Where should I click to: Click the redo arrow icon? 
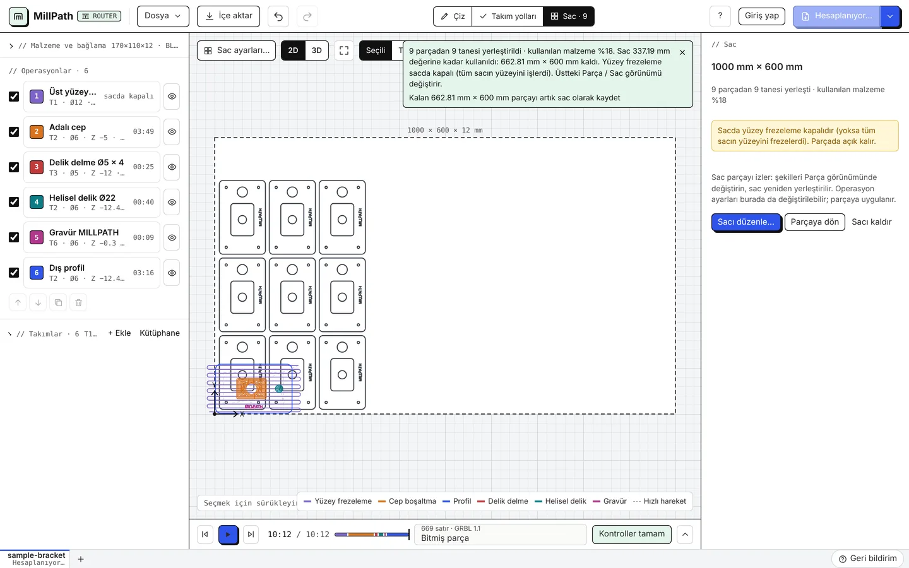(x=307, y=16)
